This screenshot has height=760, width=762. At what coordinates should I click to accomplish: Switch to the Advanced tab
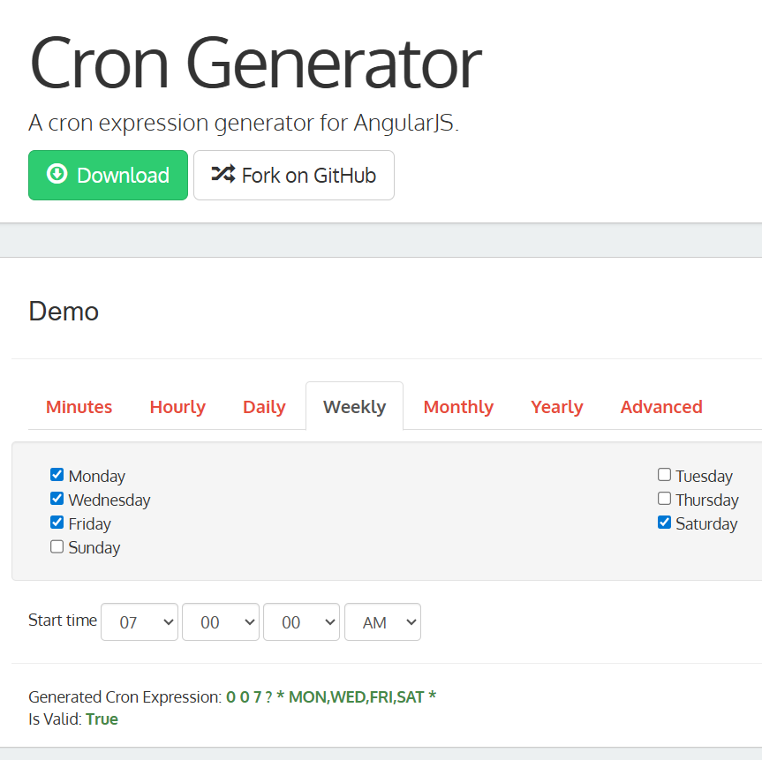(661, 407)
